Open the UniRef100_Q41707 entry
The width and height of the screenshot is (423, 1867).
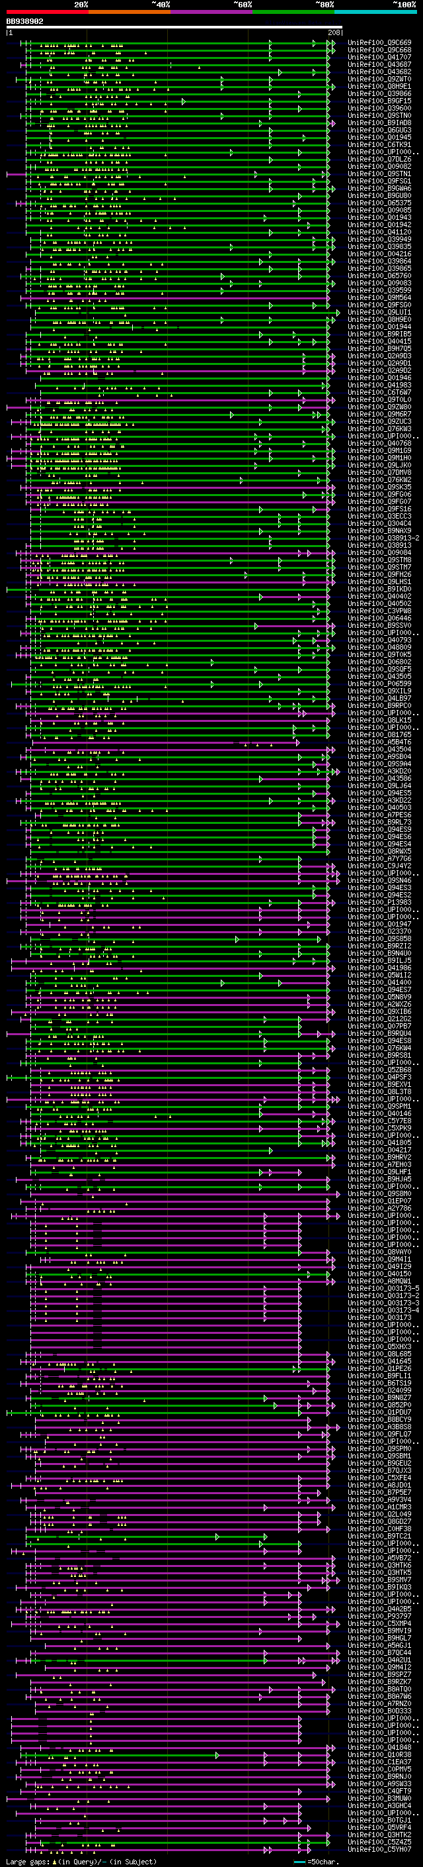(379, 57)
